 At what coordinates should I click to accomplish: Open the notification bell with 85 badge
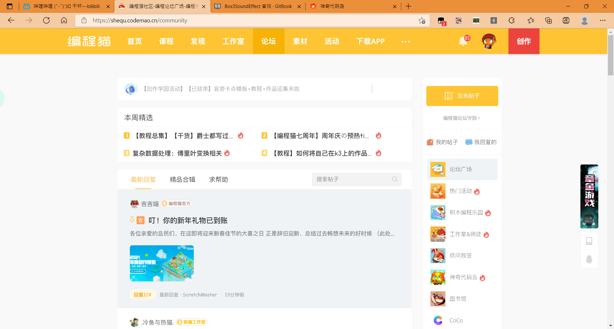[x=463, y=41]
